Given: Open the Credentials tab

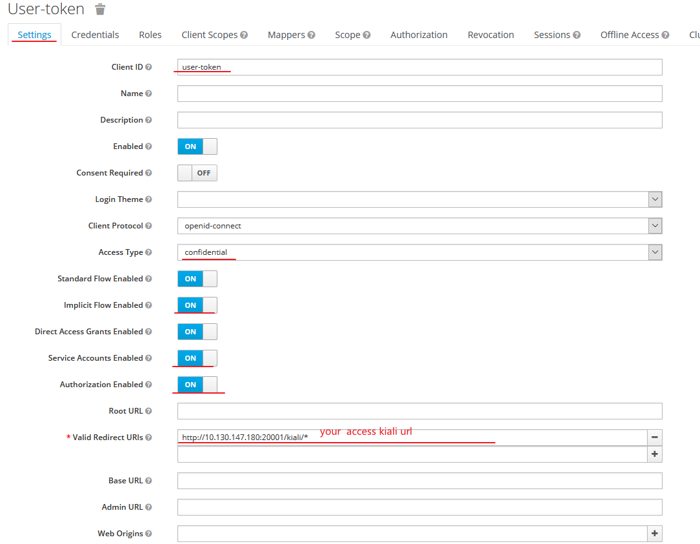Looking at the screenshot, I should click(x=95, y=35).
